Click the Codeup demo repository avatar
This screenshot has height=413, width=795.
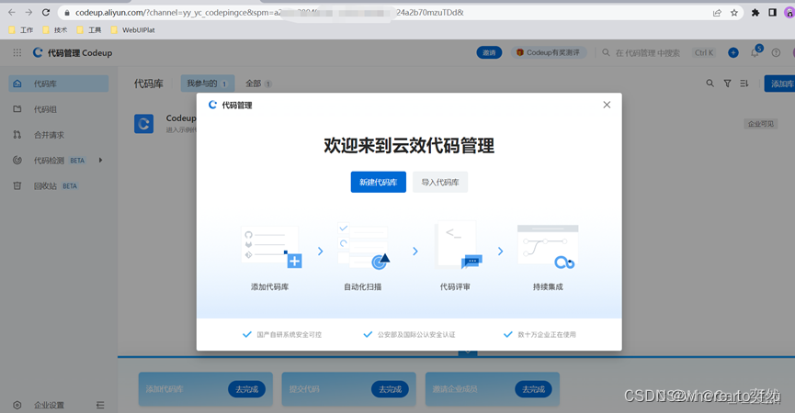144,124
